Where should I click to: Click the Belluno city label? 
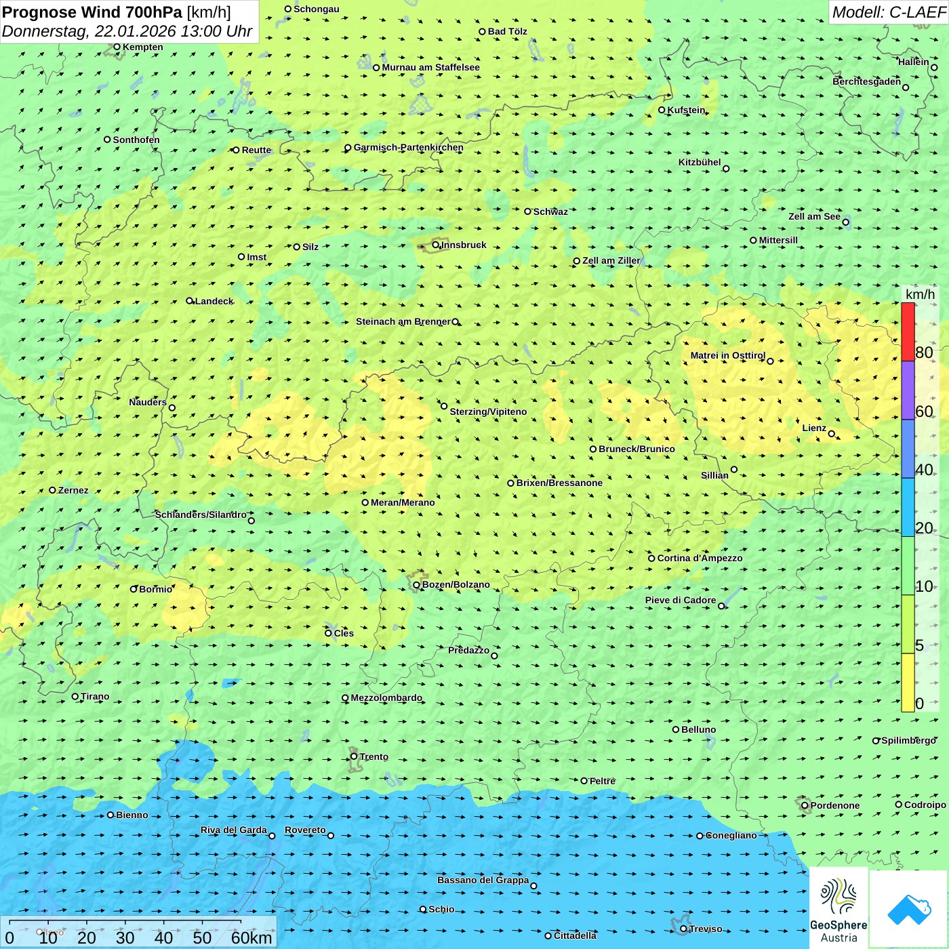[x=698, y=729]
